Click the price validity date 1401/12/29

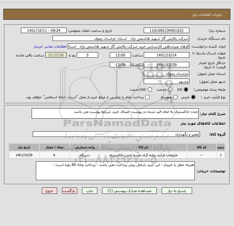point(167,65)
